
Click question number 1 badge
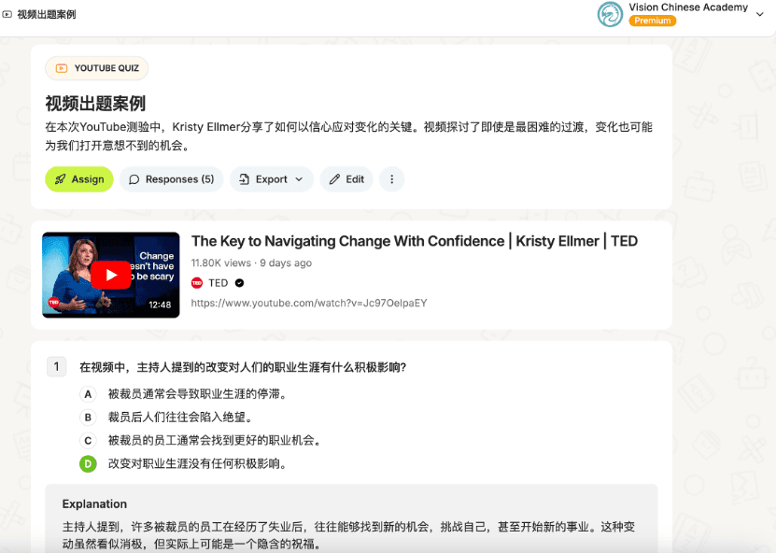(56, 367)
